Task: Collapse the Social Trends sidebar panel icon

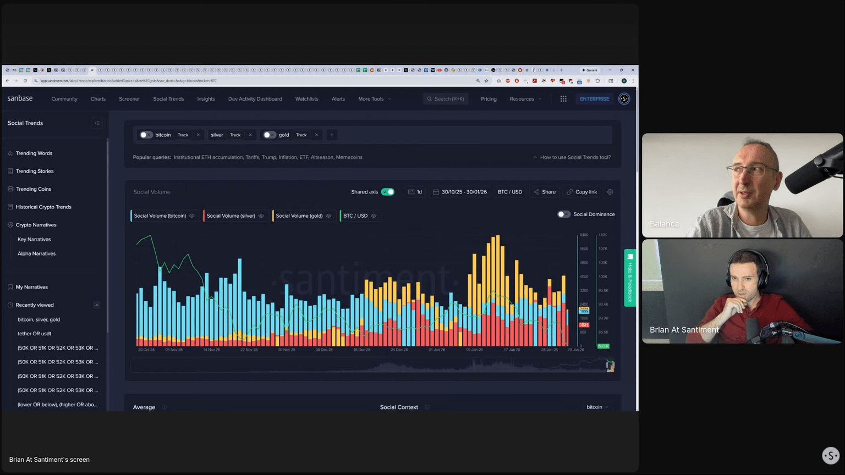Action: click(x=97, y=123)
